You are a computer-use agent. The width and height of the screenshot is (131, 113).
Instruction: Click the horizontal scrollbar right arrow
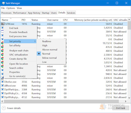point(126,101)
